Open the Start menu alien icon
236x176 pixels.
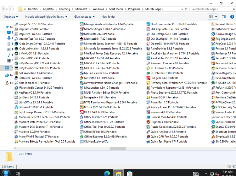pos(6,173)
